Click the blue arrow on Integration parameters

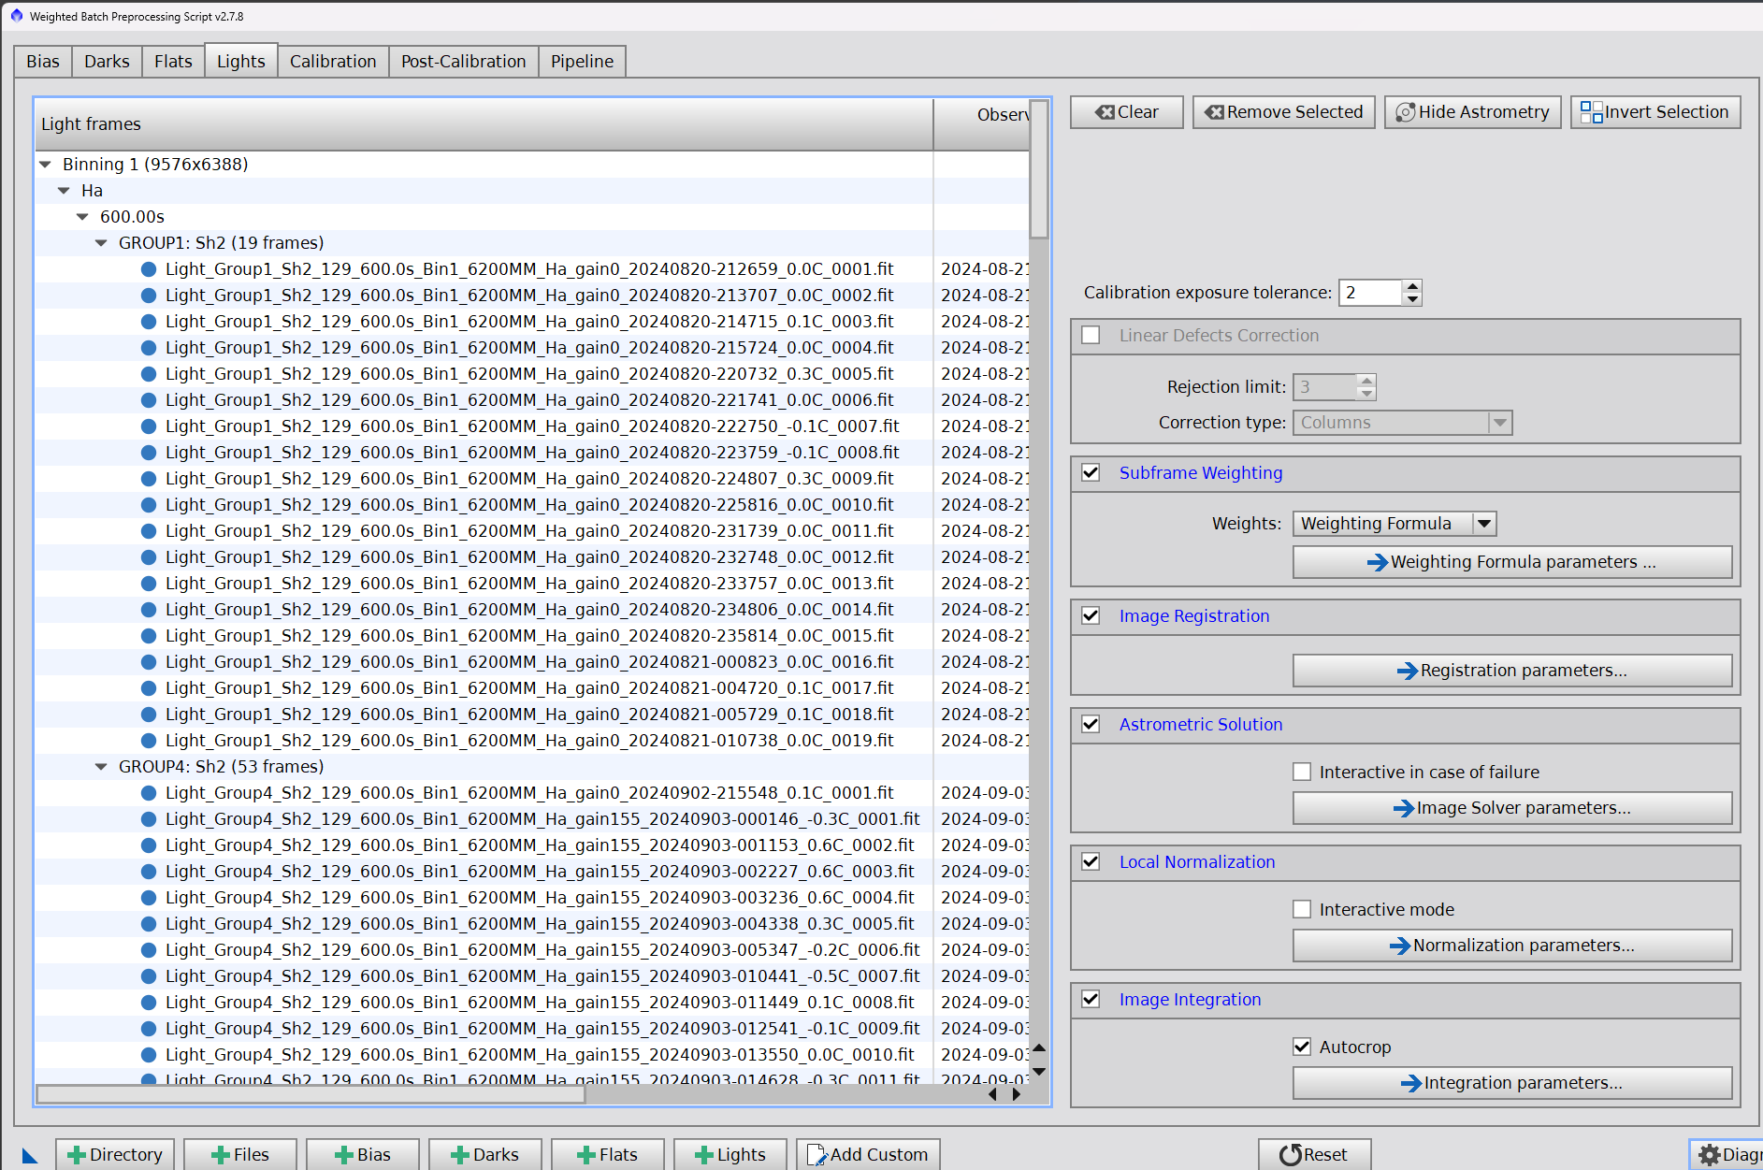pos(1411,1083)
